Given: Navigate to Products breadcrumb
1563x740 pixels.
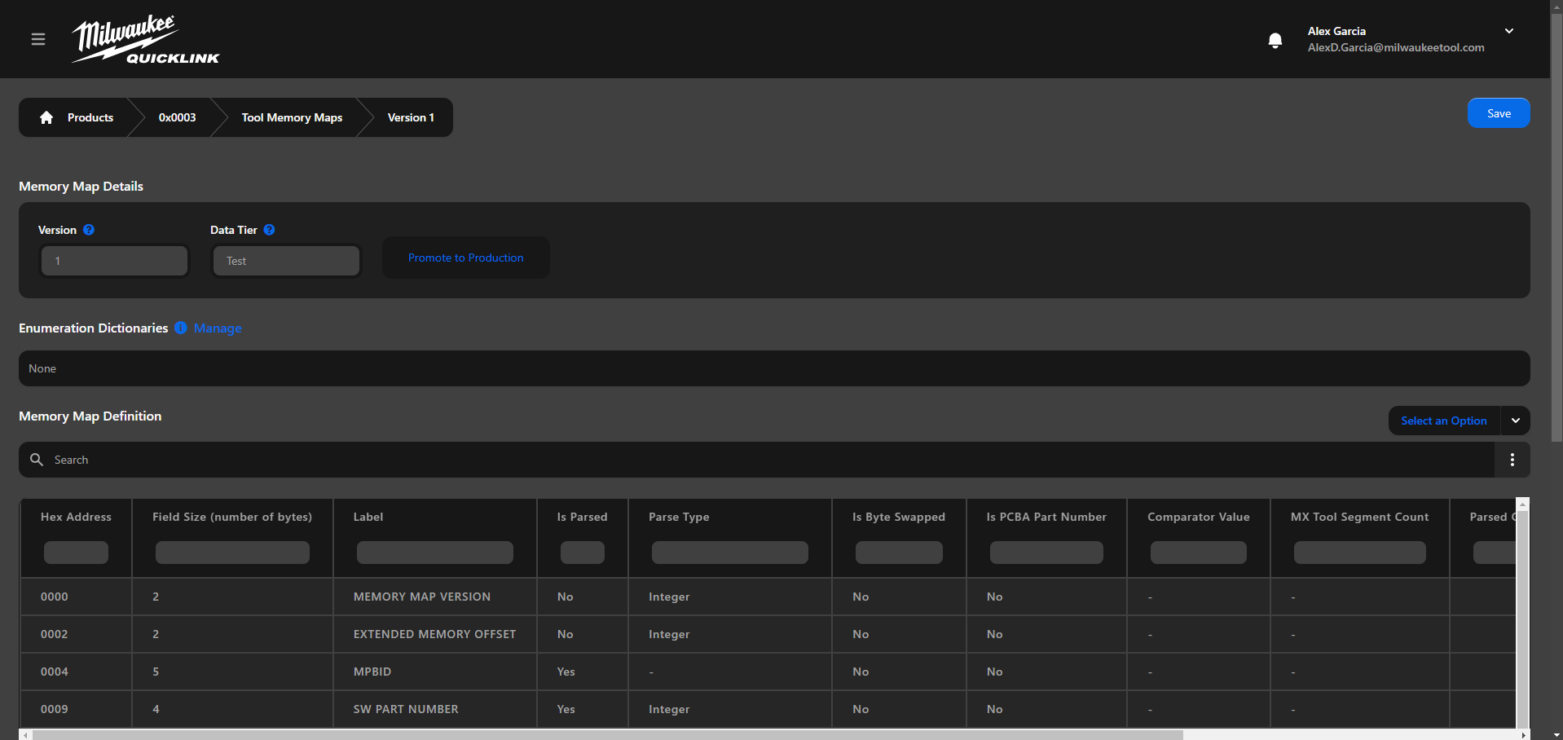Looking at the screenshot, I should [90, 117].
